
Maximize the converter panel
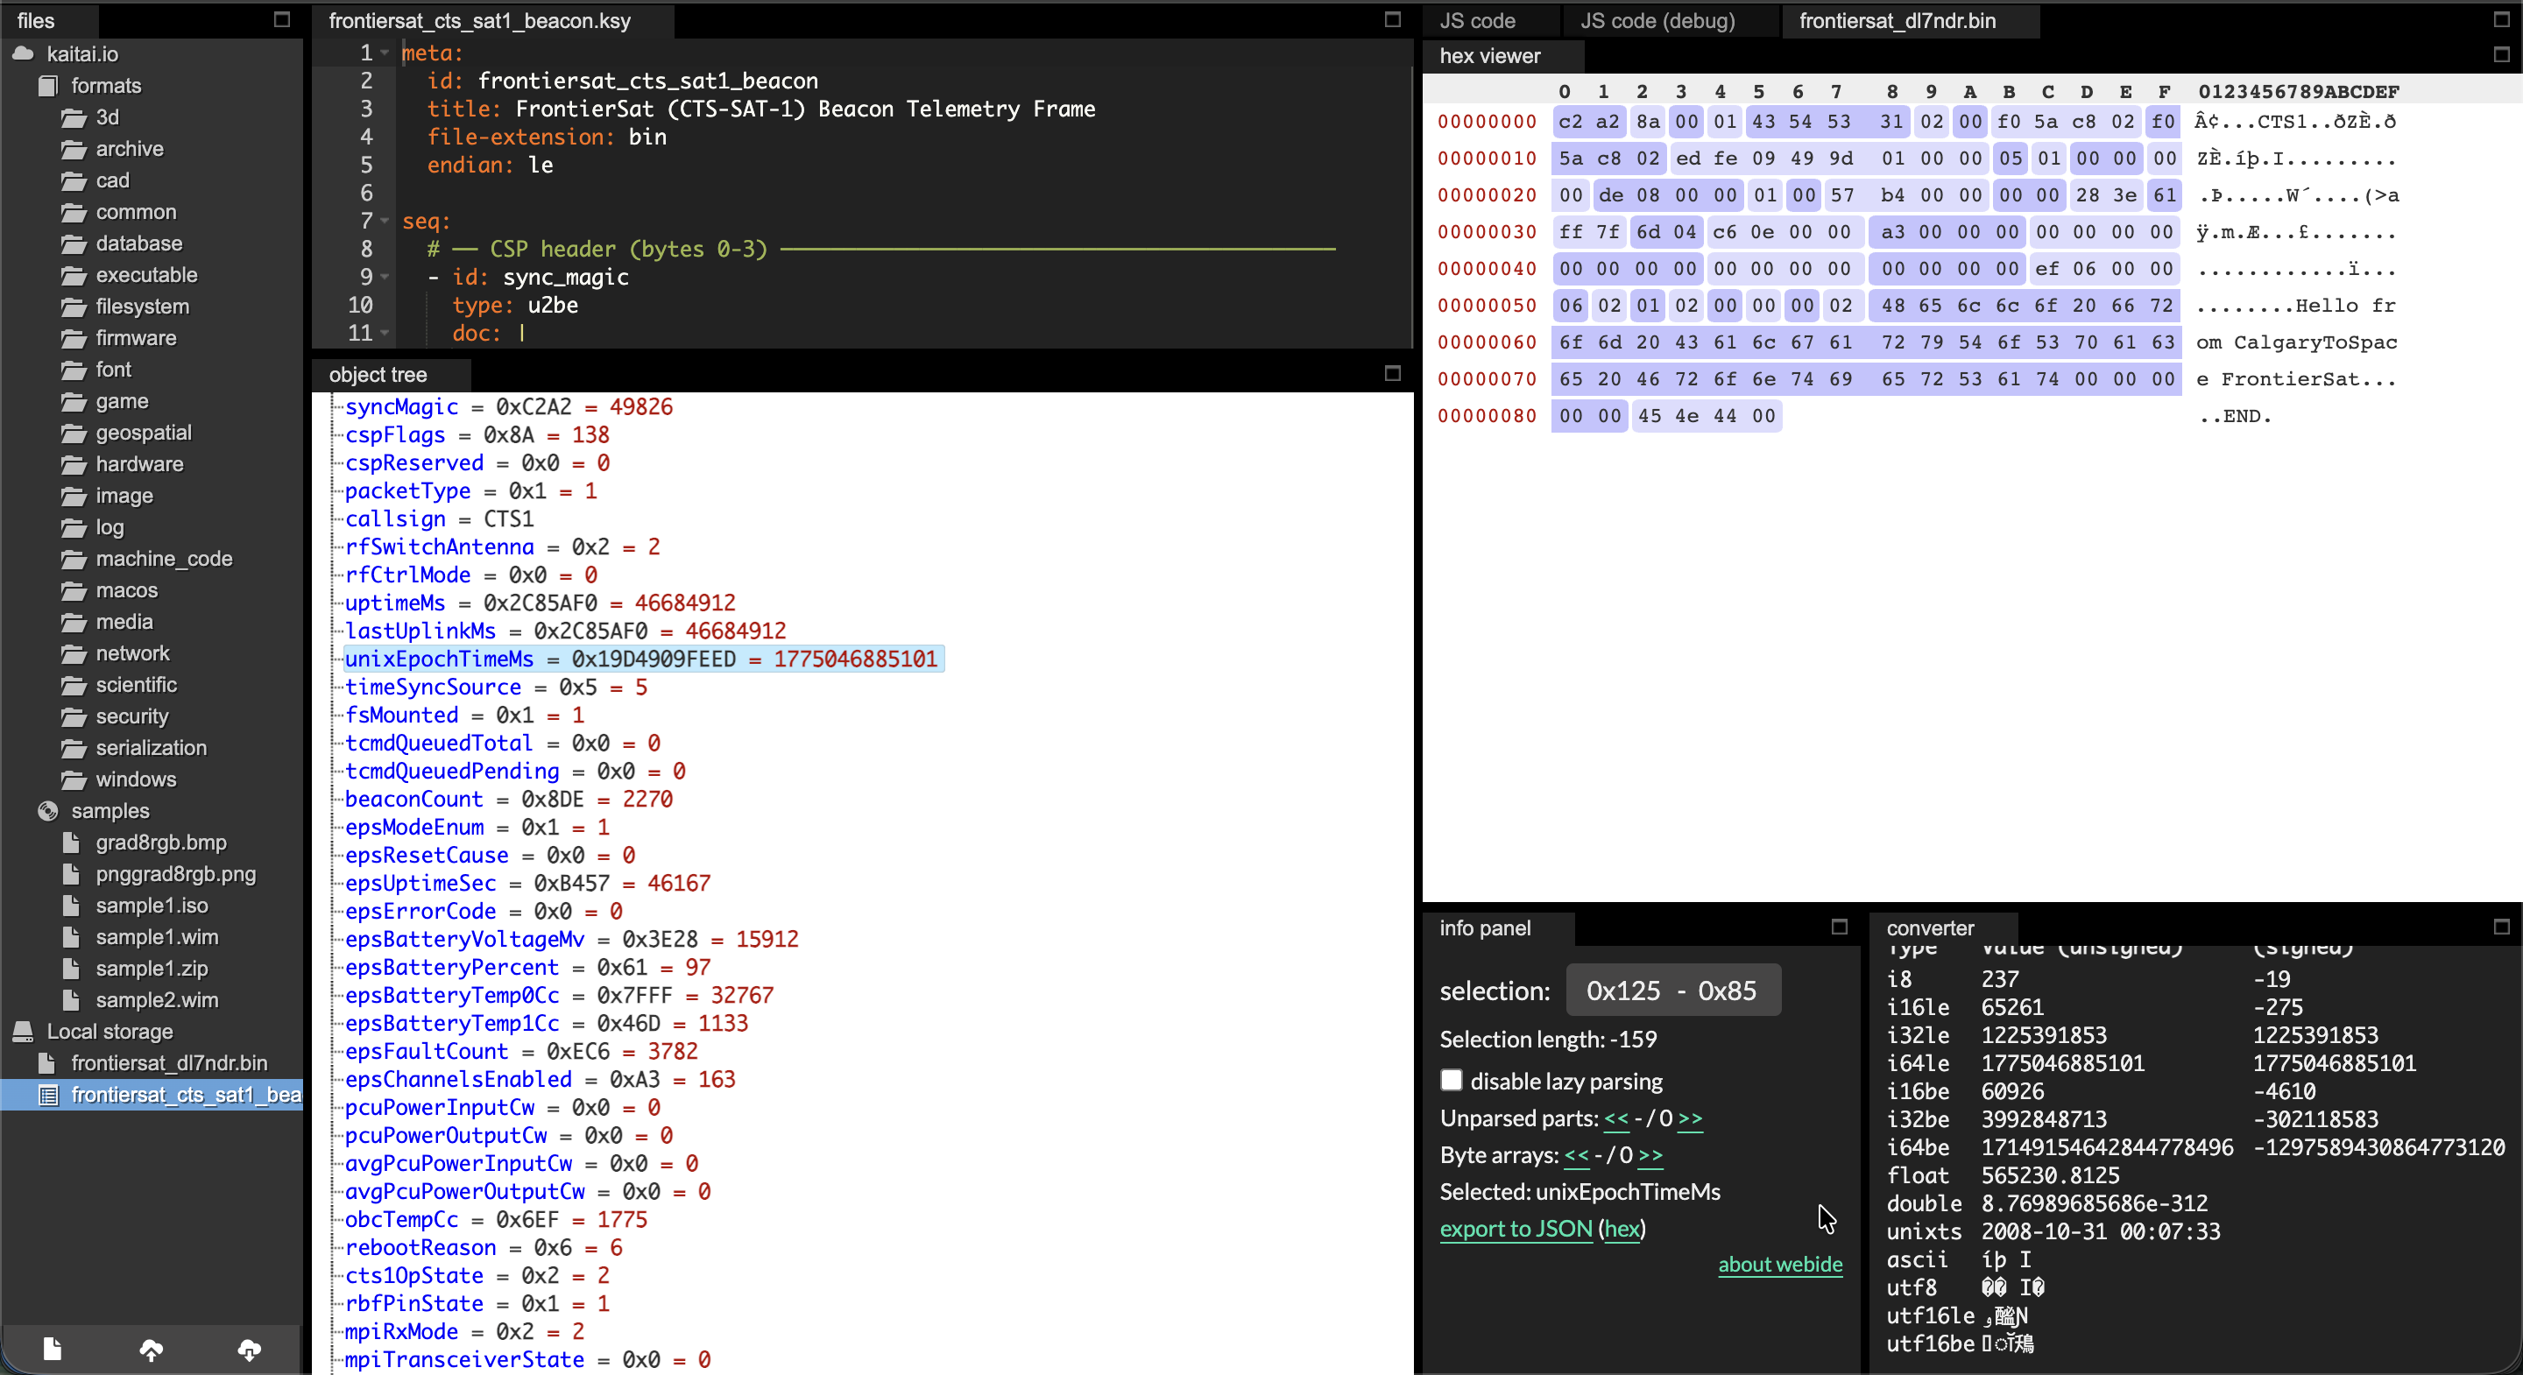point(2501,927)
